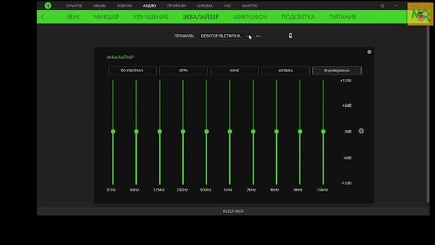Click the ПРОФИЛЬ label
The width and height of the screenshot is (435, 245).
coord(184,36)
